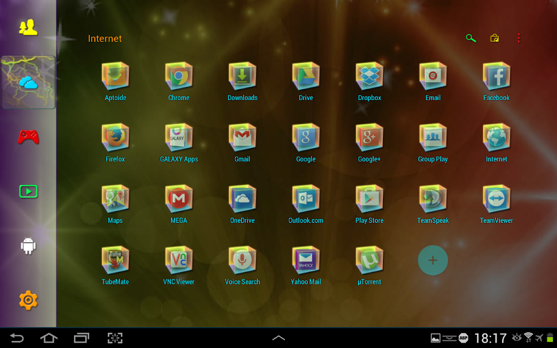Open OneDrive
557x348 pixels.
[x=242, y=199]
